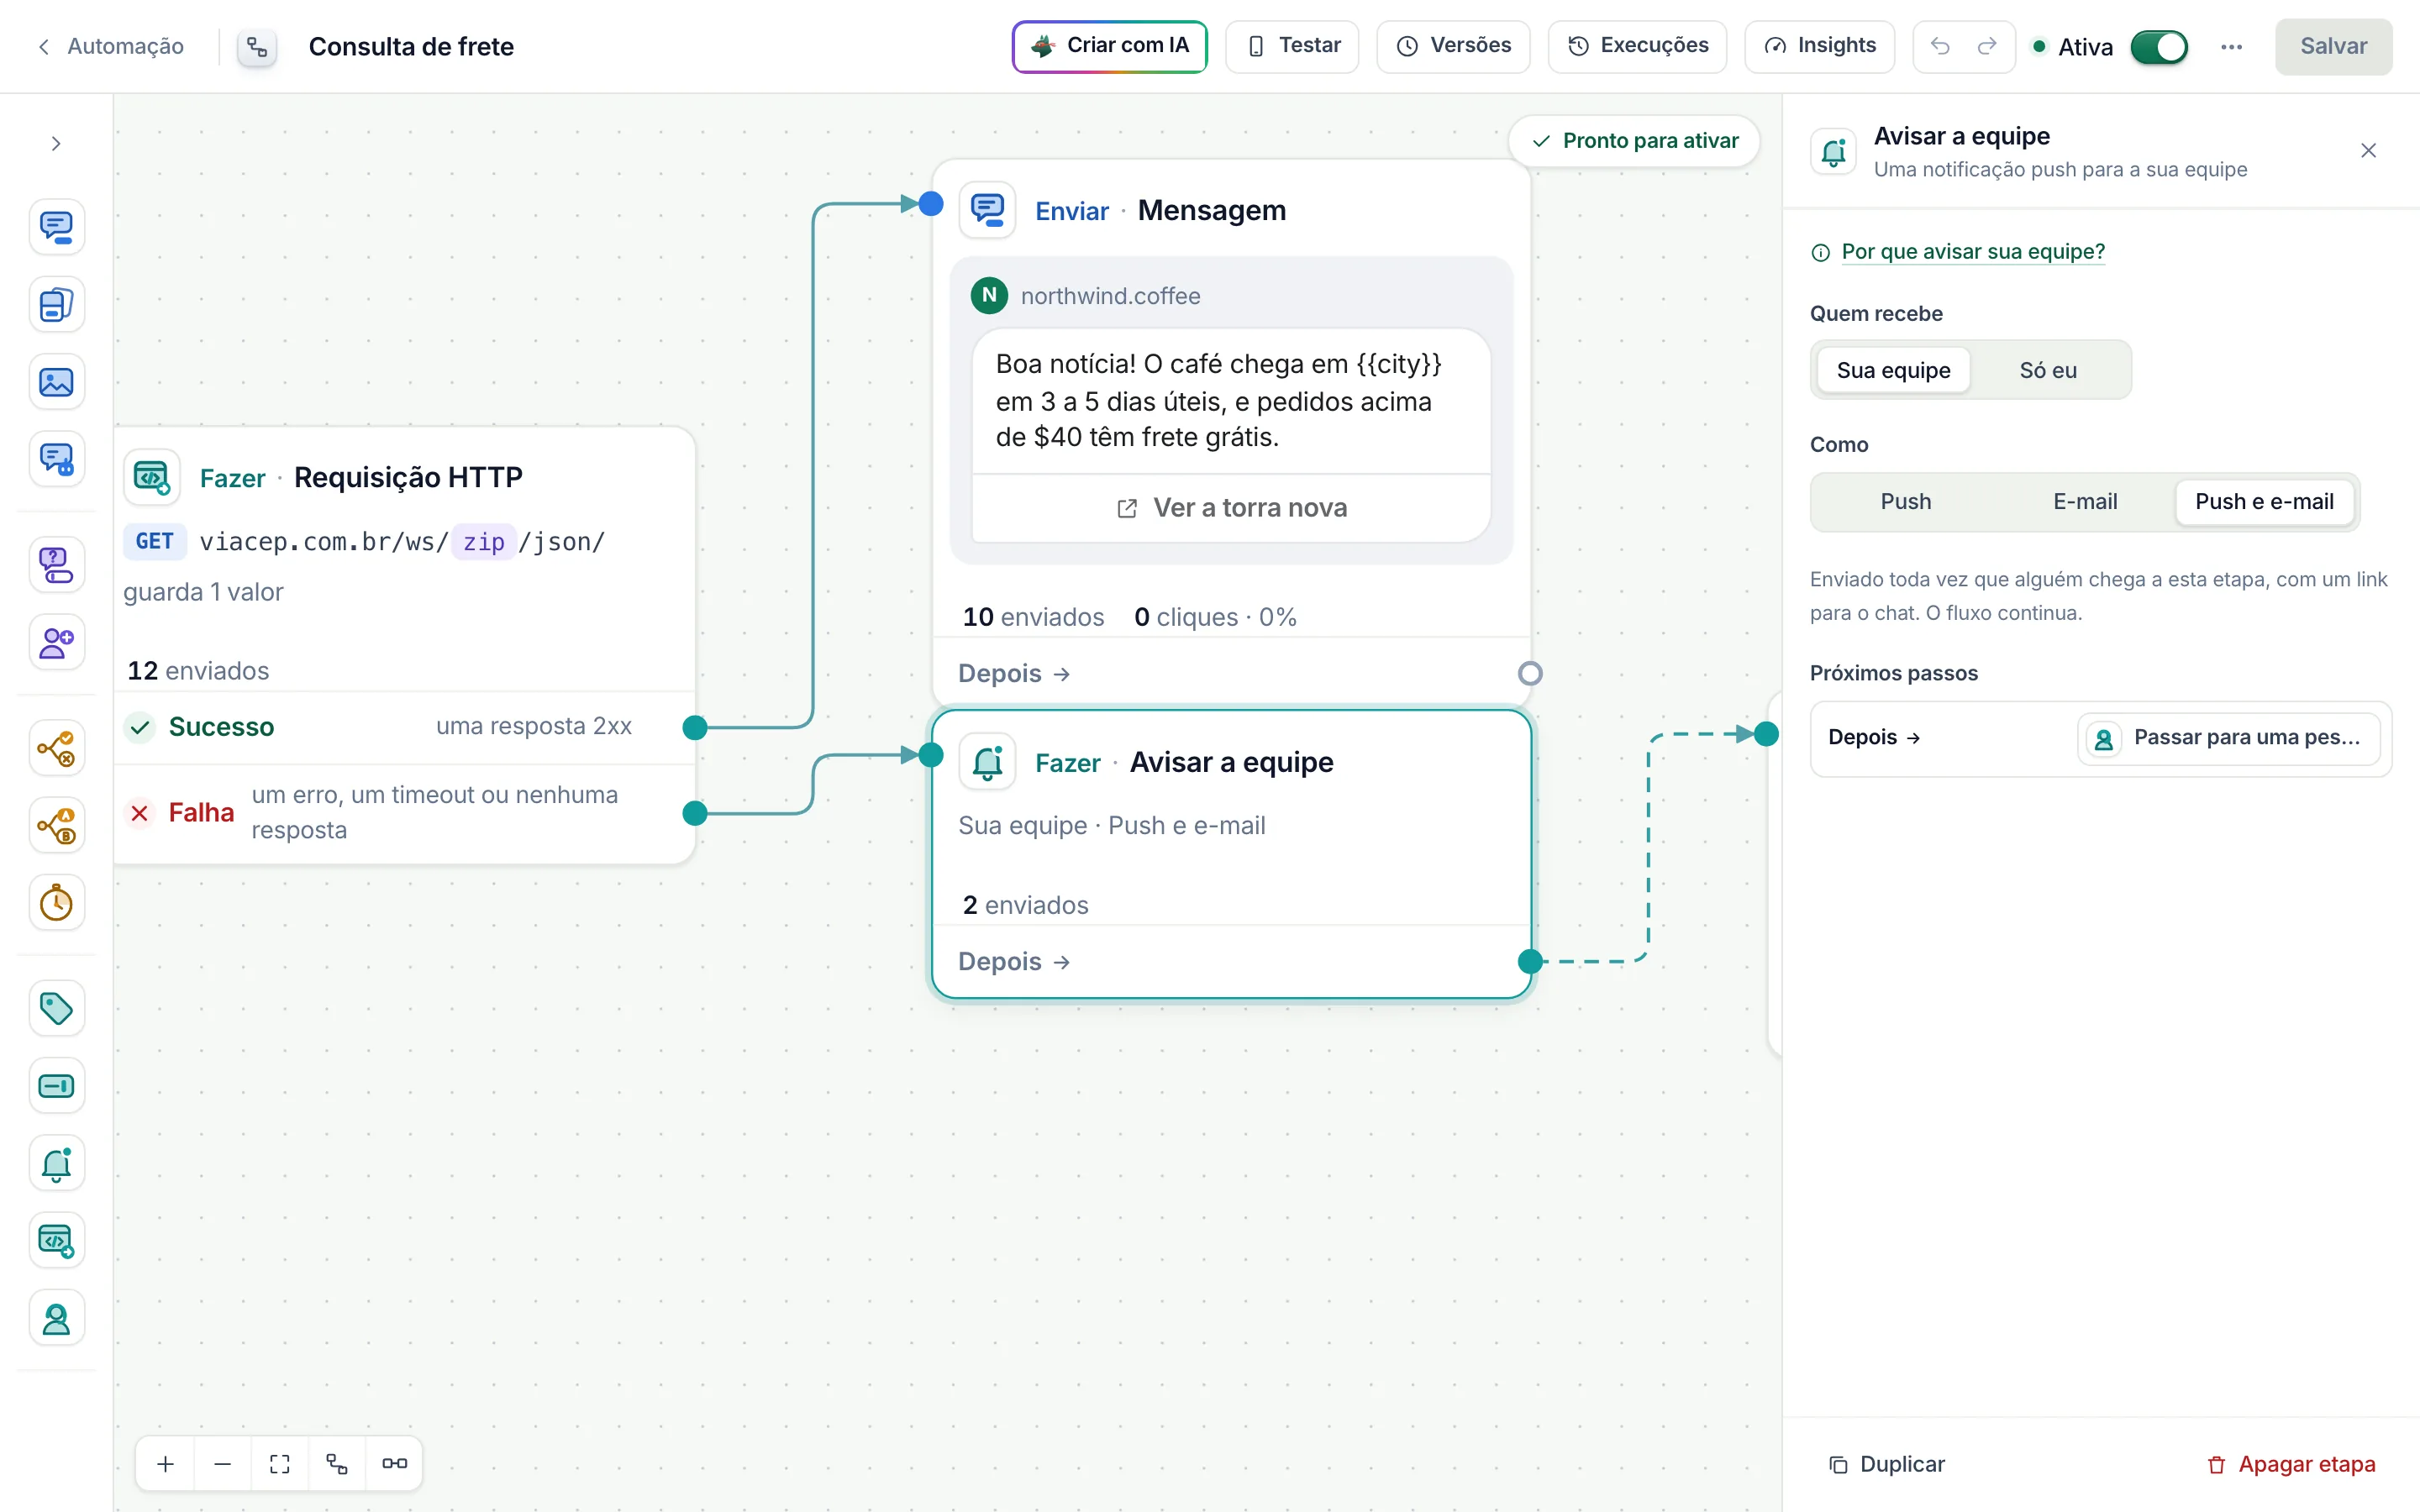Duplicate this step
2420x1512 pixels.
pos(1886,1464)
